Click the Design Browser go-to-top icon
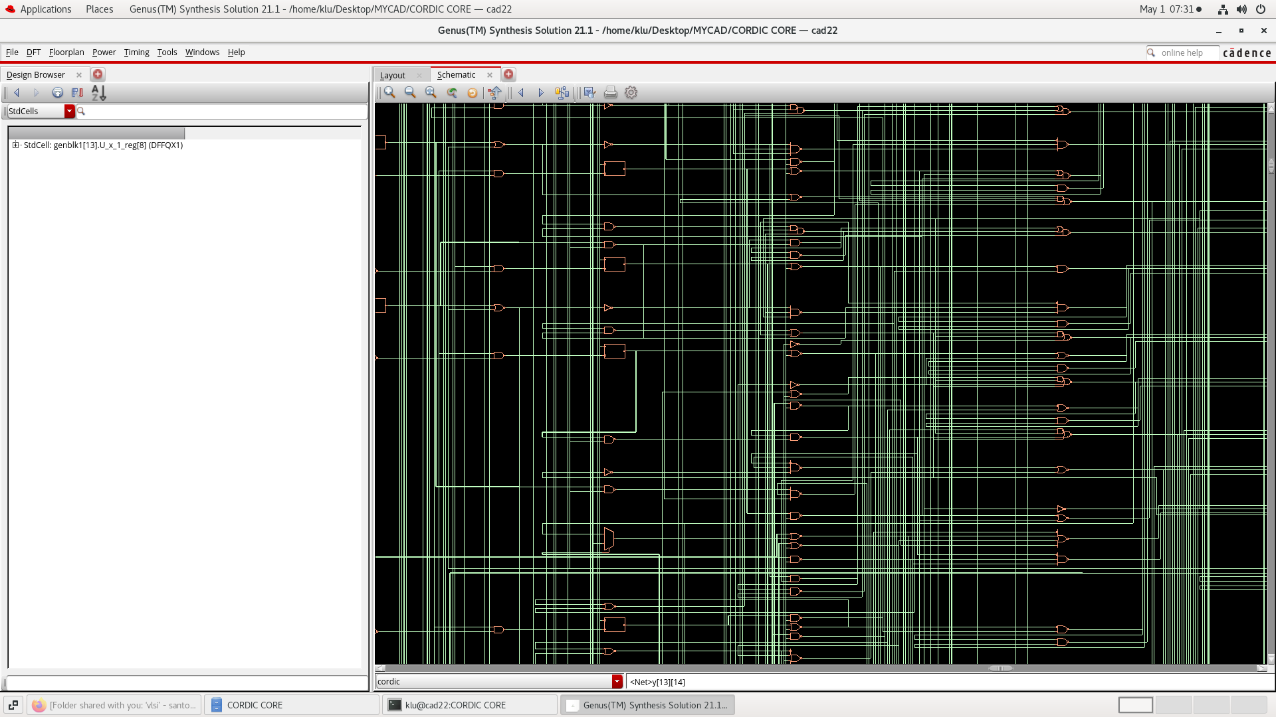Viewport: 1276px width, 717px height. pos(58,93)
